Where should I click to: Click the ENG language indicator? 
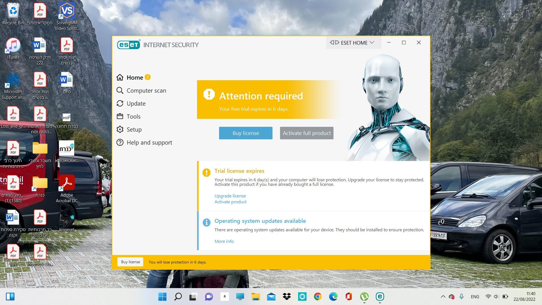pyautogui.click(x=475, y=297)
